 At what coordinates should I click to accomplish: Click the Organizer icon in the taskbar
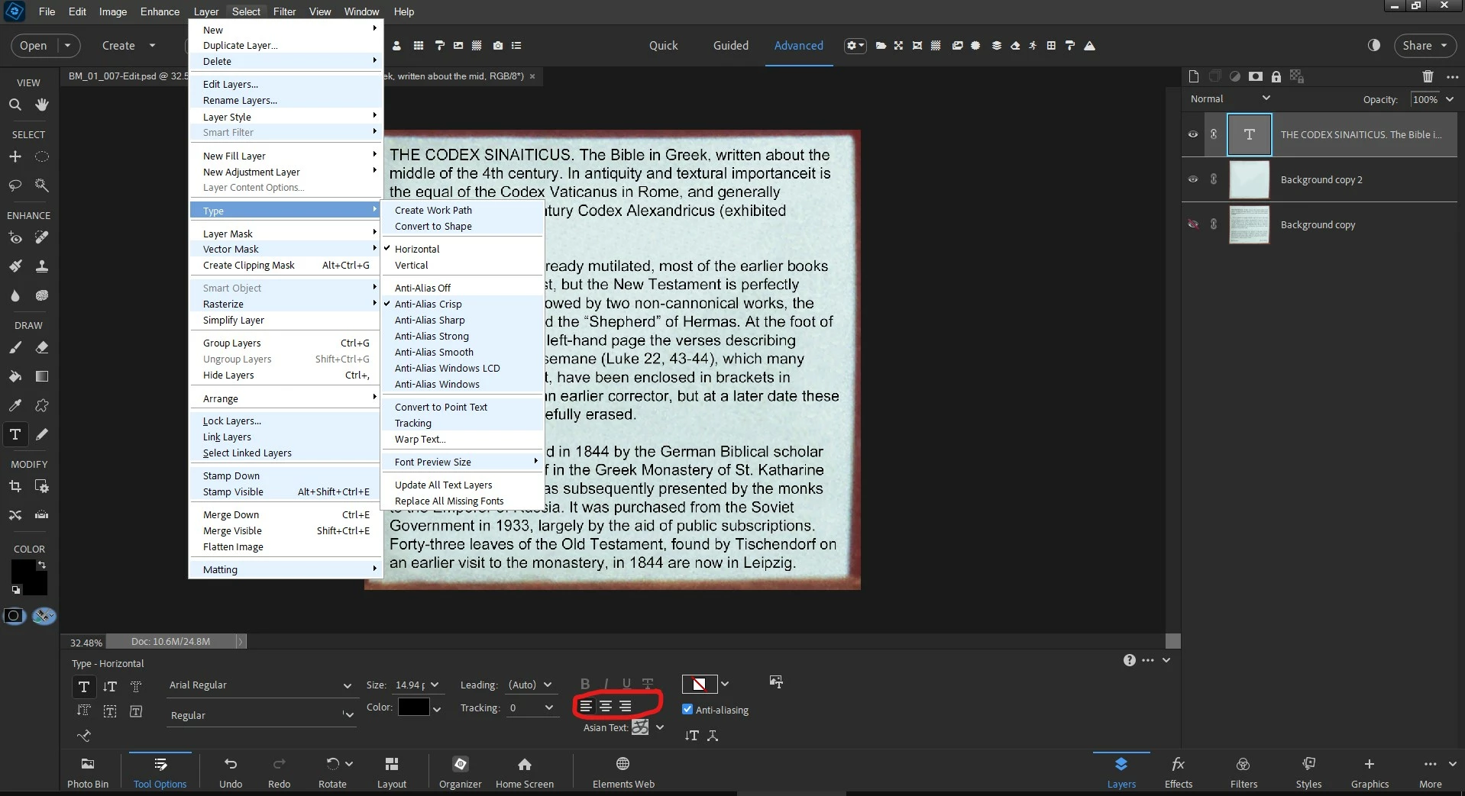pyautogui.click(x=461, y=772)
